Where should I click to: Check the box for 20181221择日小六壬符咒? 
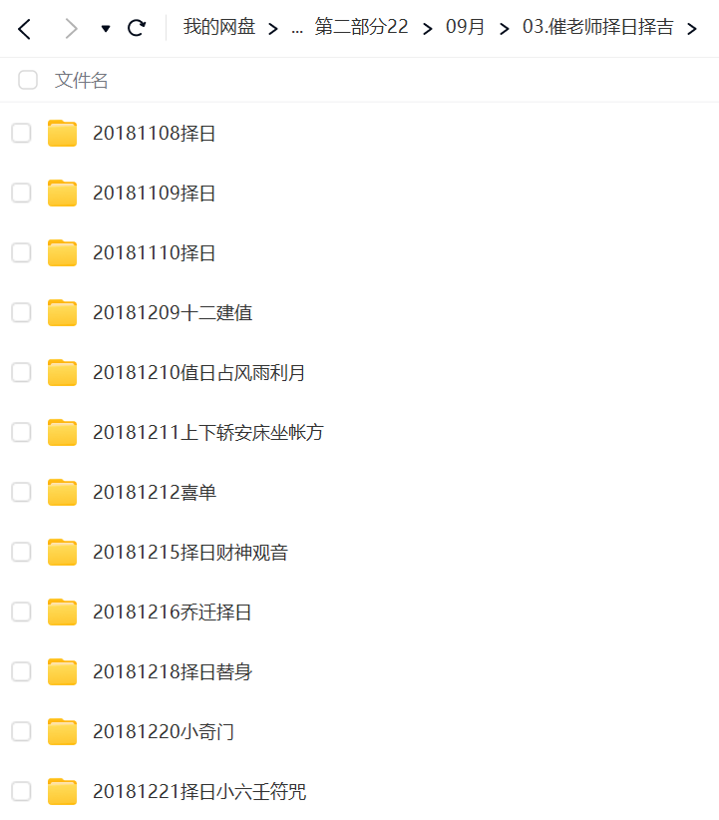21,791
